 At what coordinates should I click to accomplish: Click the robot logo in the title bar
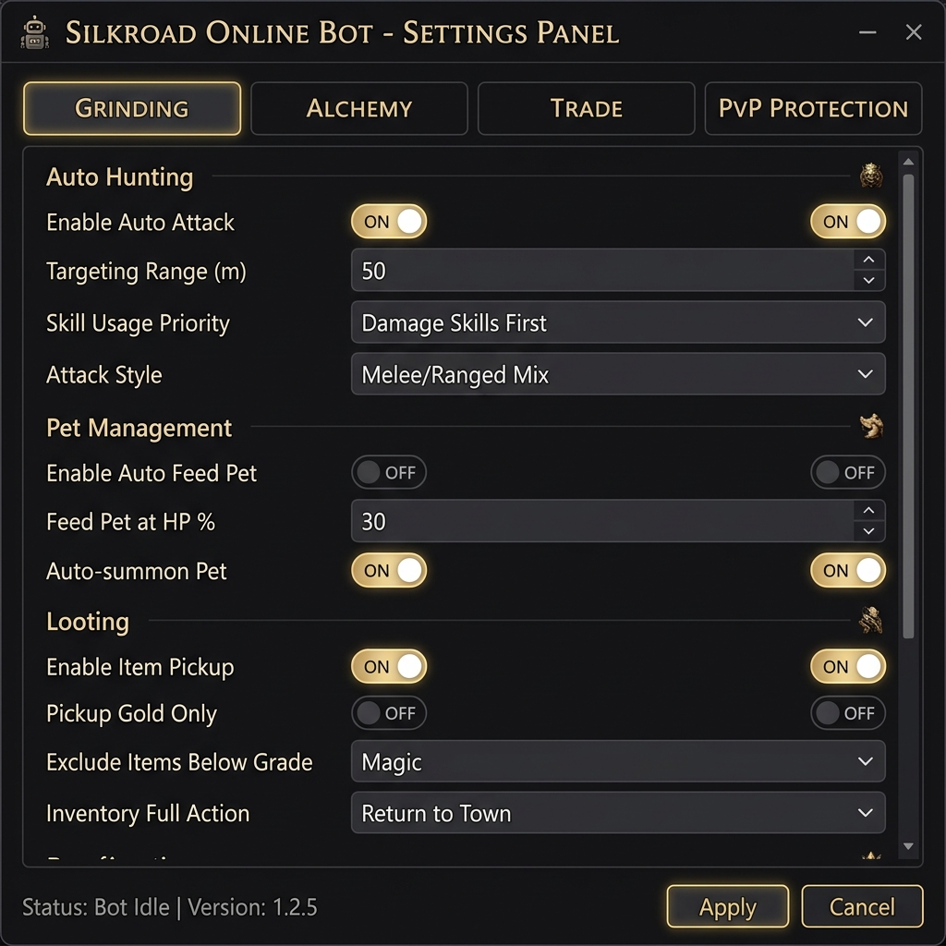point(35,33)
